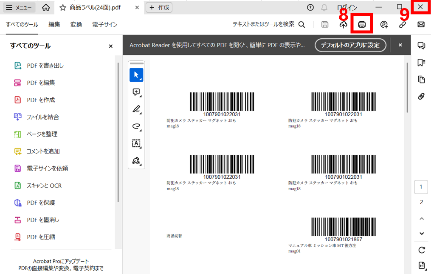431x274 pixels.
Task: Copy a link with the chain icon
Action: point(403,25)
